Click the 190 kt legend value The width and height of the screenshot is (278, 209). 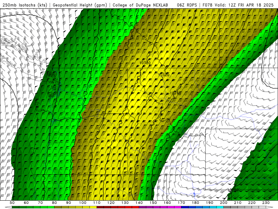point(210,203)
